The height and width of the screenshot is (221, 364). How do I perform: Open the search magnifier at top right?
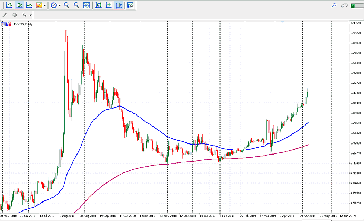334,5
